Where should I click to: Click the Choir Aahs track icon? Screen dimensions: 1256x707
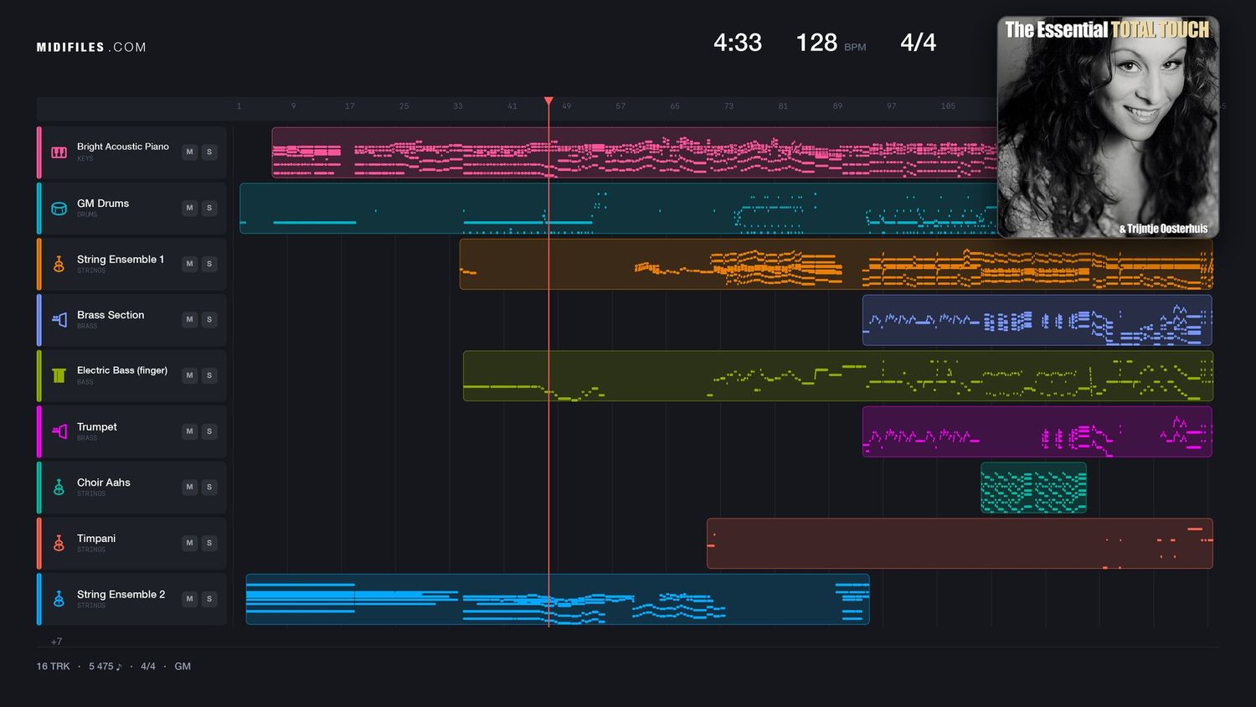pos(59,488)
